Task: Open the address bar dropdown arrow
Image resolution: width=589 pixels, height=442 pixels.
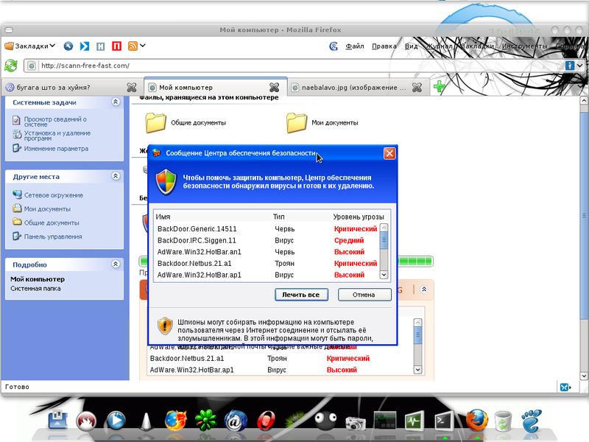Action: (x=580, y=66)
